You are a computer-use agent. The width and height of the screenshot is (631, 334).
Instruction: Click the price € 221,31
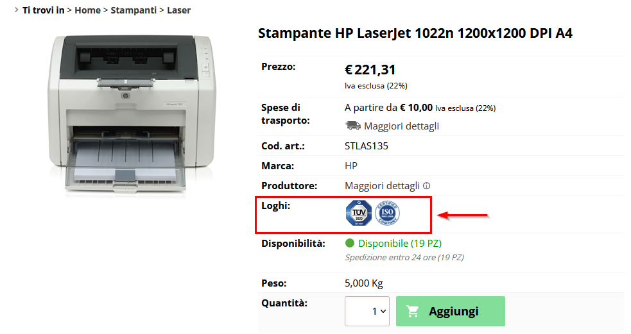click(370, 70)
